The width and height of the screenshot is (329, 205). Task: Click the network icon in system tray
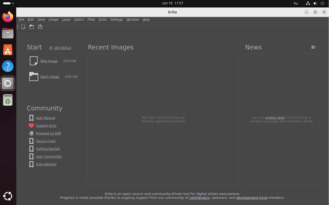tap(308, 3)
